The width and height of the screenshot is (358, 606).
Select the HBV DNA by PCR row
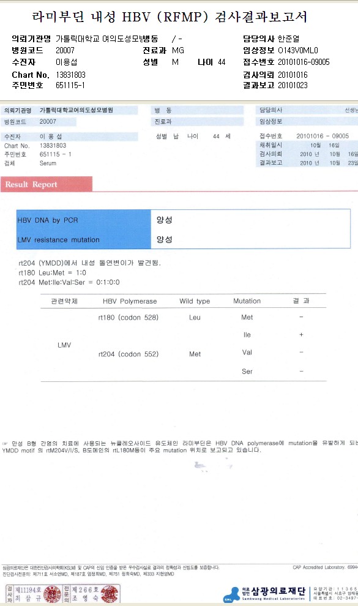(x=184, y=220)
